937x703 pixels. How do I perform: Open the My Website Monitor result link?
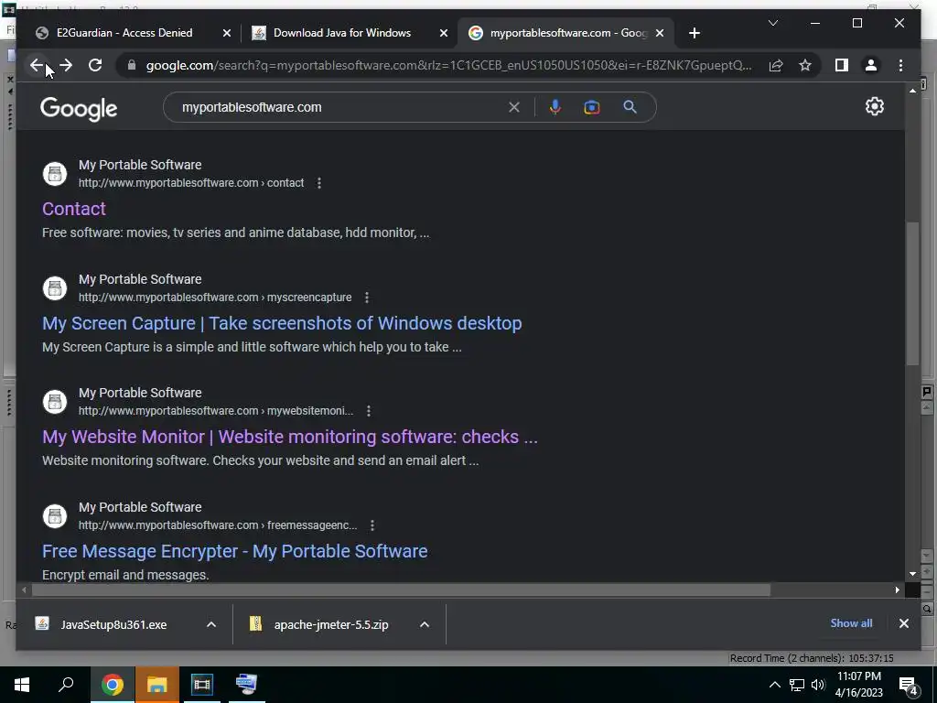pyautogui.click(x=290, y=437)
